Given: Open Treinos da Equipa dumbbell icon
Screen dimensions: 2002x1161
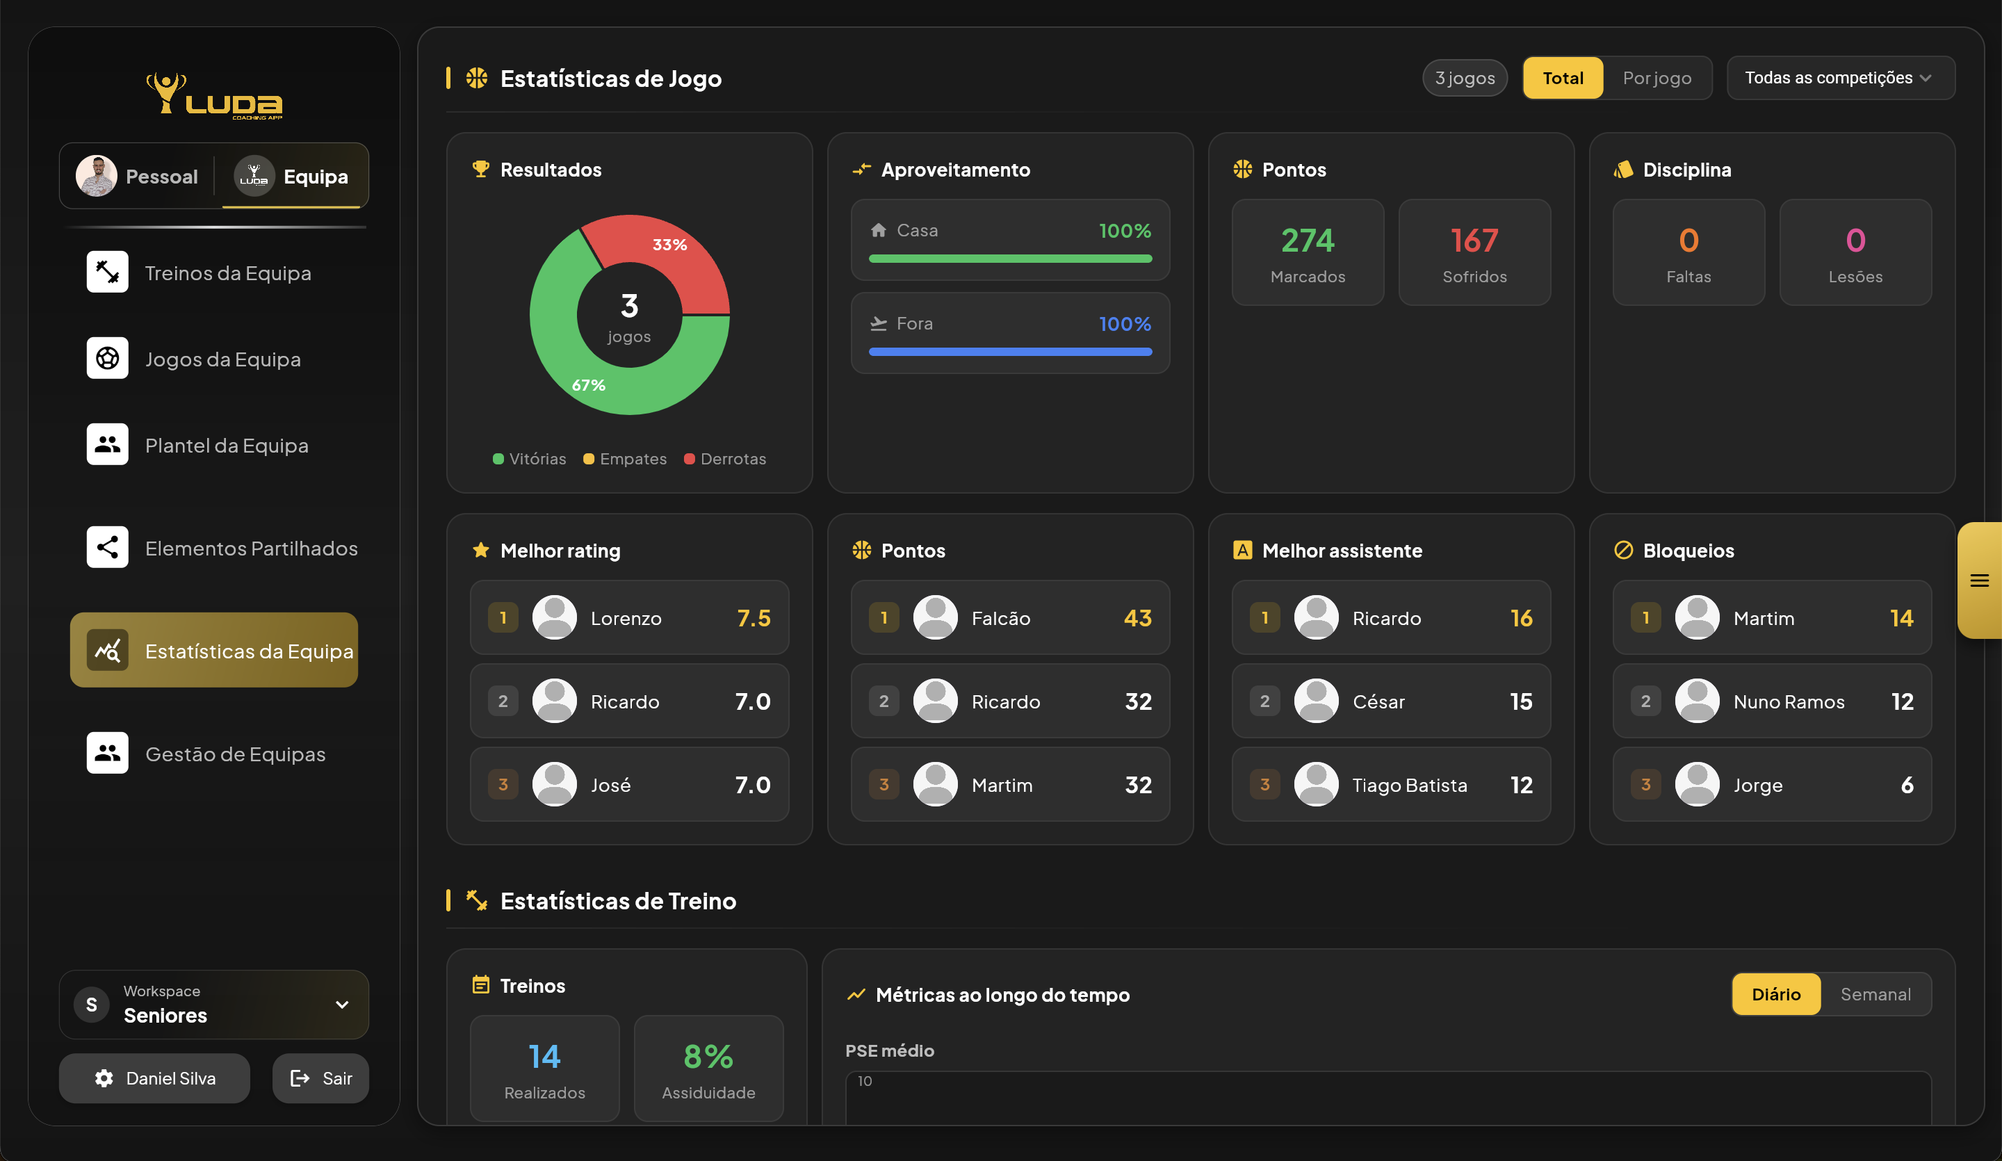Looking at the screenshot, I should [x=107, y=272].
